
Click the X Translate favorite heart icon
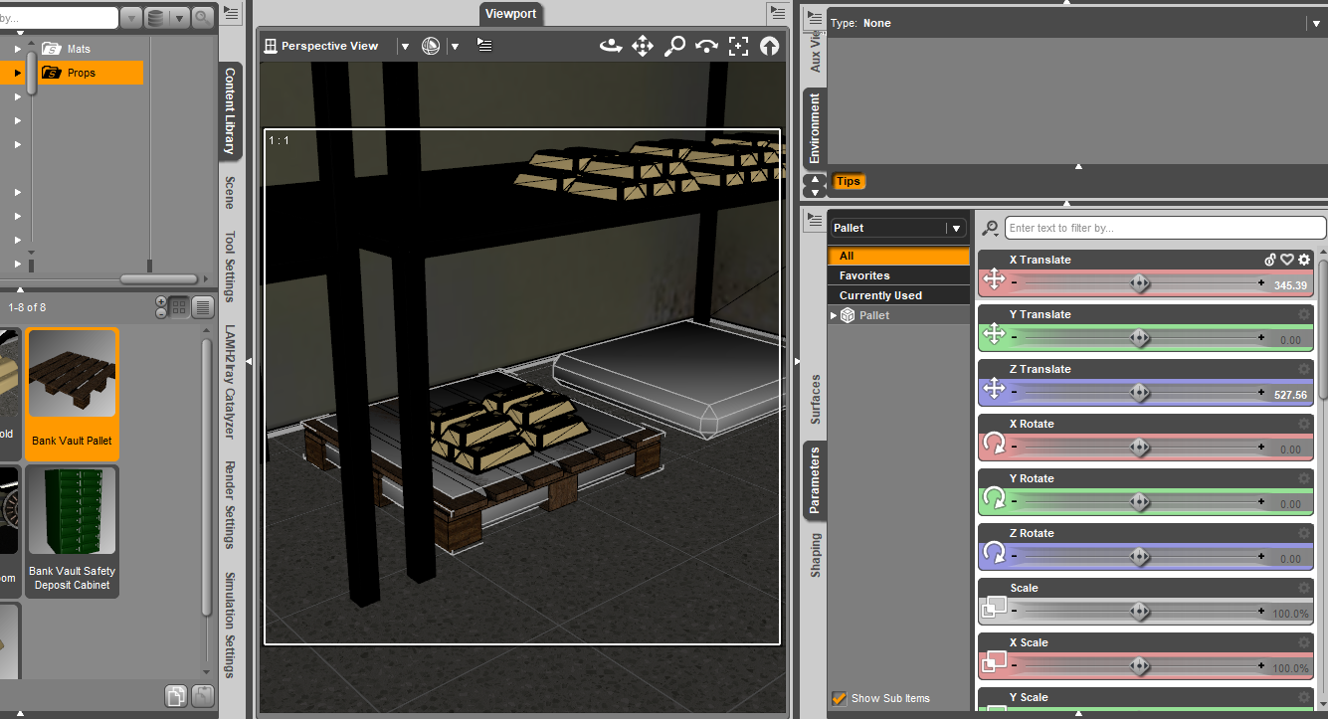(1287, 260)
